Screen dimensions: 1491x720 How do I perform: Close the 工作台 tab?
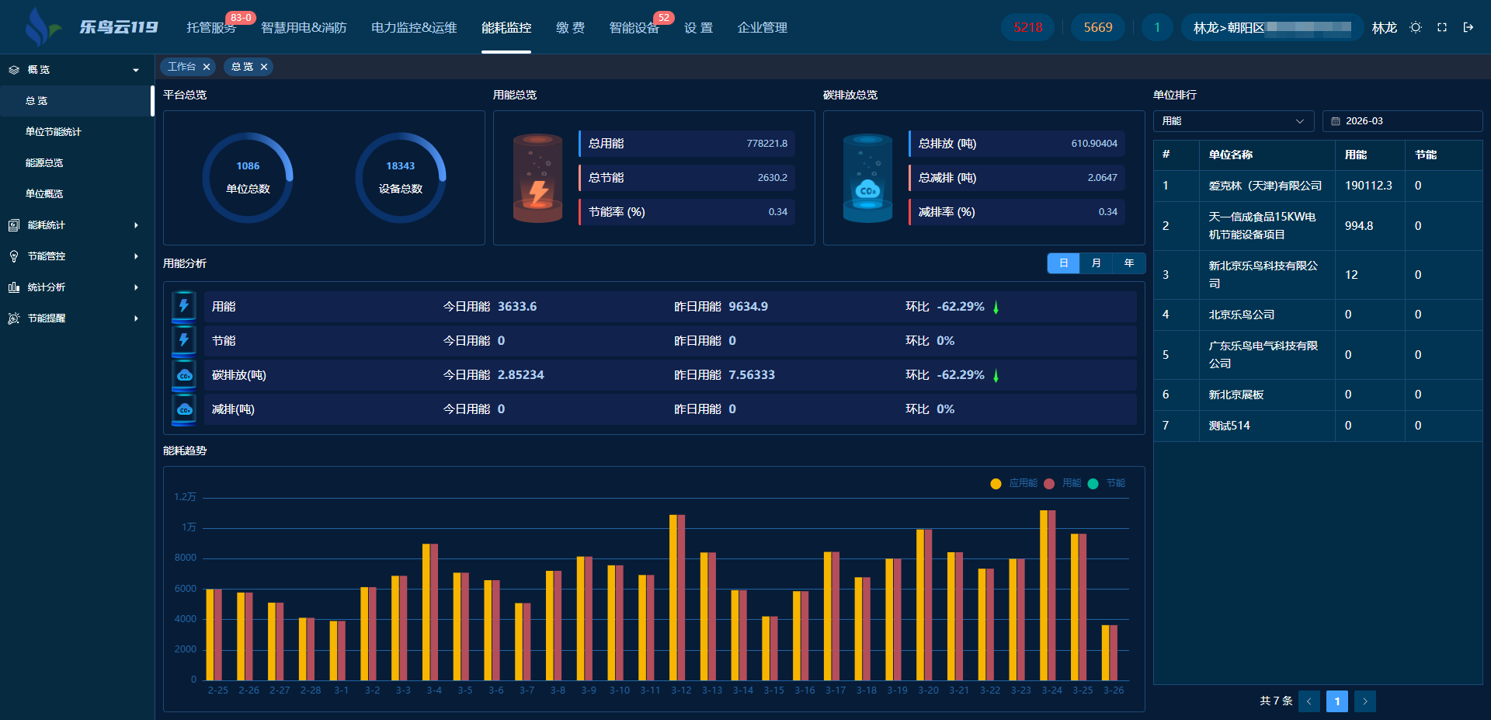(x=207, y=67)
